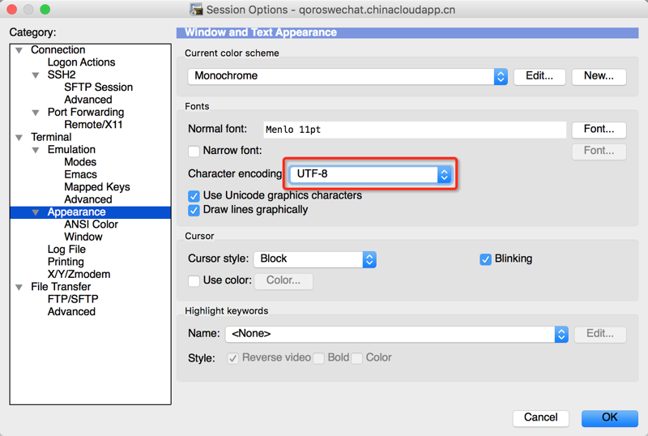Click the cursor Color... button
The width and height of the screenshot is (648, 436).
point(283,281)
